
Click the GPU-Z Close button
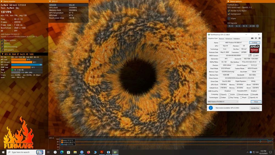point(256,102)
